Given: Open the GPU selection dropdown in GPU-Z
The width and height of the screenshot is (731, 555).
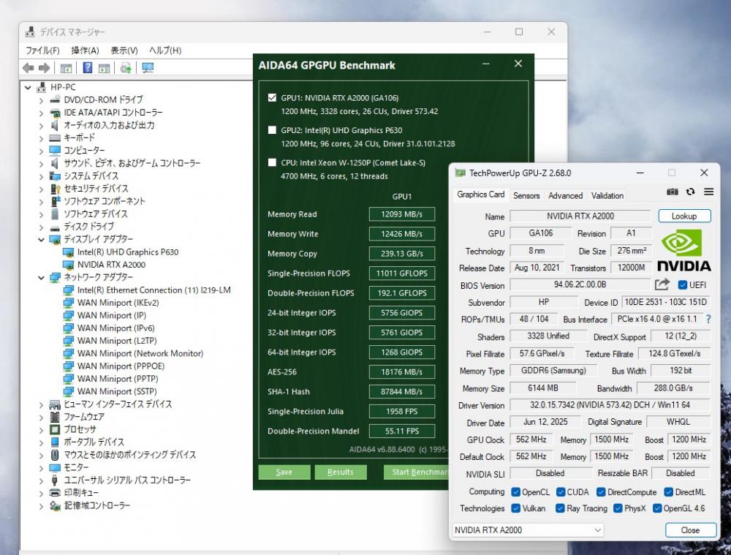Looking at the screenshot, I should (528, 530).
